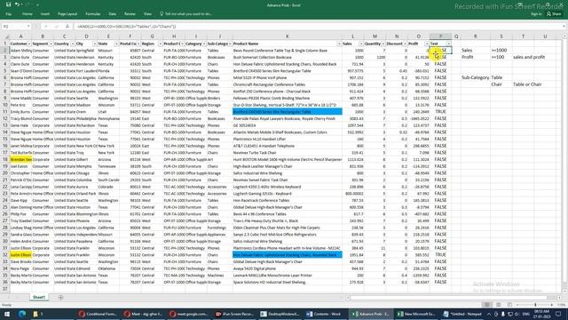Select the Sheet1 worksheet tab
This screenshot has width=568, height=320.
(x=39, y=298)
